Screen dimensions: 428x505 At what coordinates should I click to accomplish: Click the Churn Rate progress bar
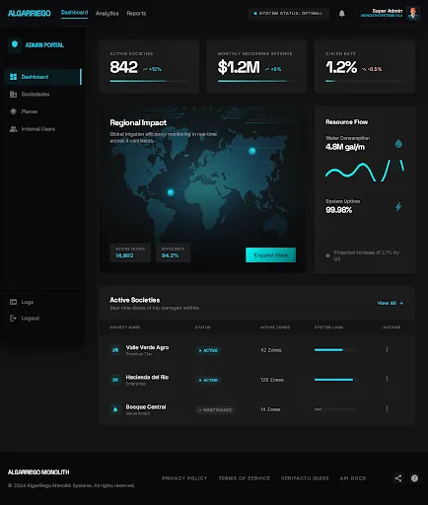click(x=364, y=81)
